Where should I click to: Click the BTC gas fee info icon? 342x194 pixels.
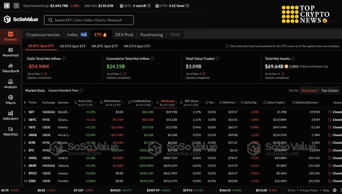point(149,6)
